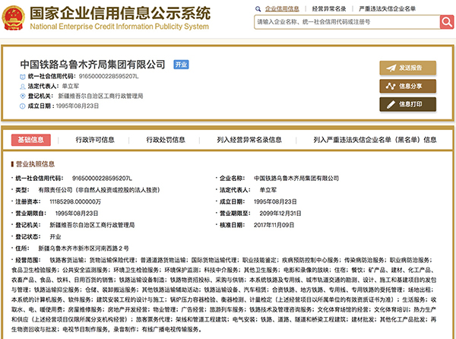Click the 经营范围 label
The width and height of the screenshot is (456, 339).
28,260
